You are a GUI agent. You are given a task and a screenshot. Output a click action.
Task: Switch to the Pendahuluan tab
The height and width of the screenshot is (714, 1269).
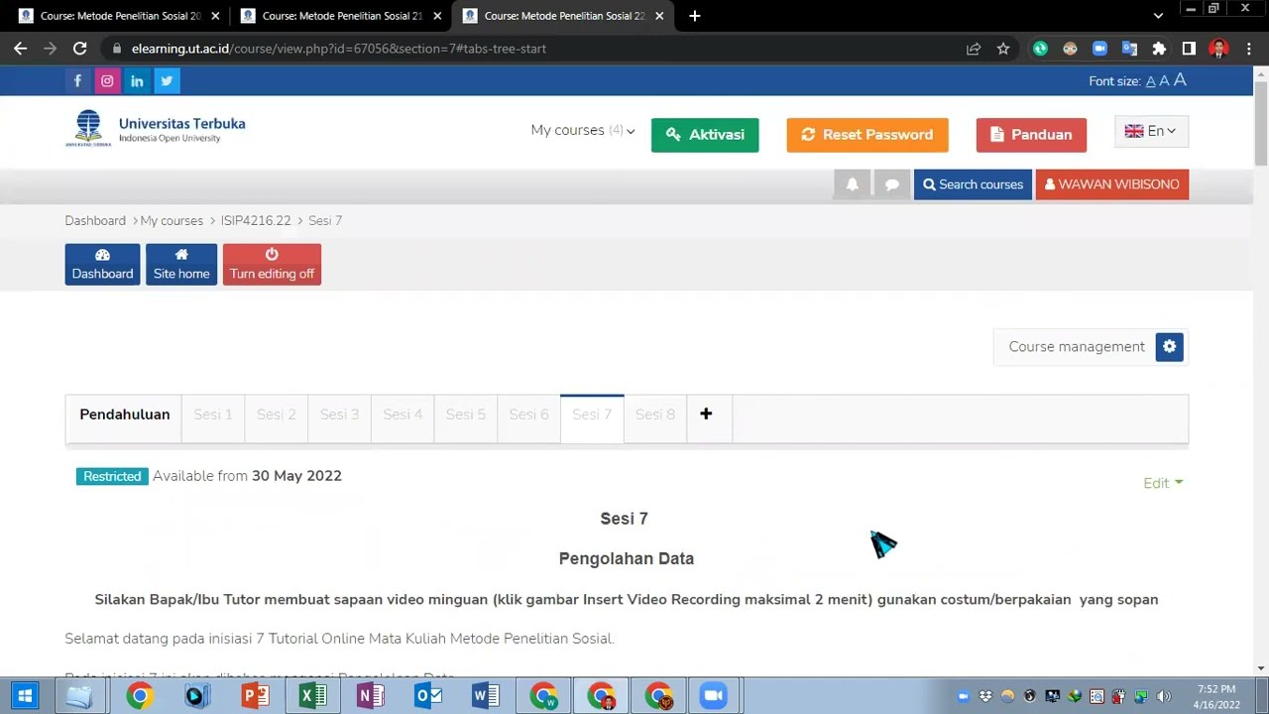click(x=125, y=415)
